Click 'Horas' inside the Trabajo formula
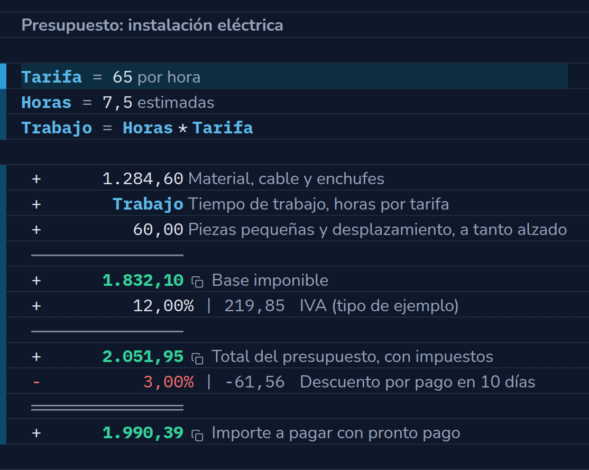The image size is (589, 470). (148, 128)
